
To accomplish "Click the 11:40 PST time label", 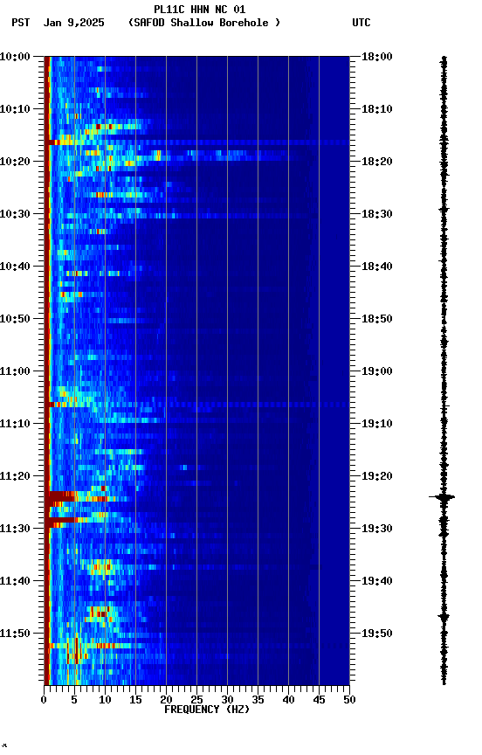I will [x=15, y=581].
